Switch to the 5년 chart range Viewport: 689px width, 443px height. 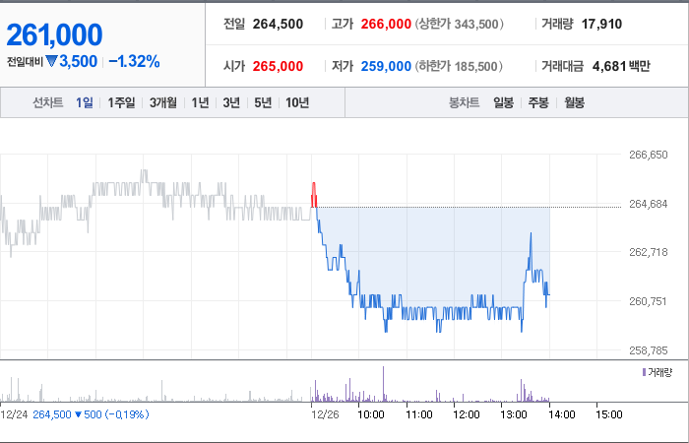click(x=263, y=102)
